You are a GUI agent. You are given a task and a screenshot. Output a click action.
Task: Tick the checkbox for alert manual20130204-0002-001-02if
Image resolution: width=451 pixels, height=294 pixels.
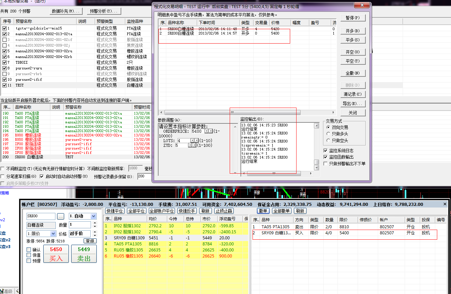[4, 40]
